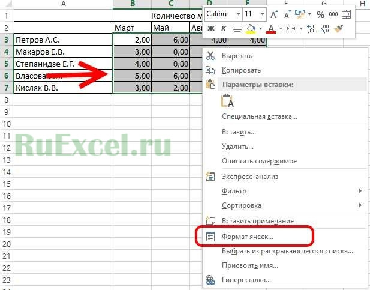Choose Вырезать from the context menu

[x=285, y=56]
